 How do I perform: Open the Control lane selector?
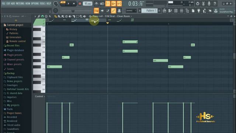[40, 96]
